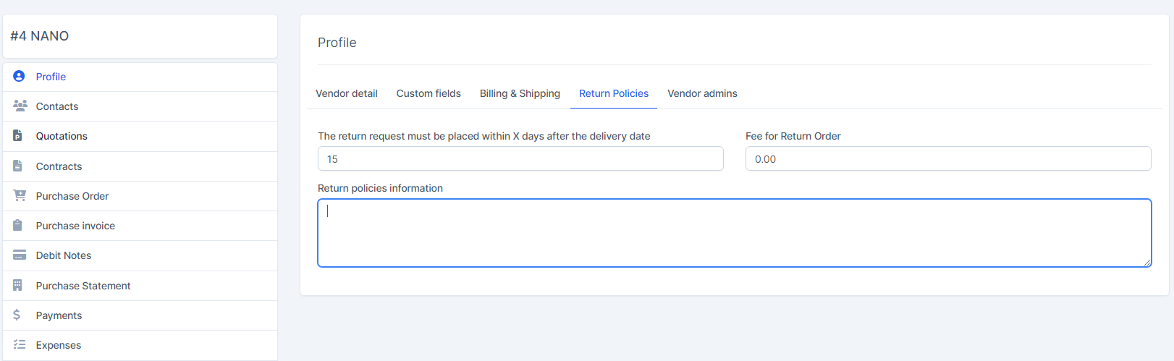This screenshot has width=1174, height=361.
Task: Select the Return Policies tab
Action: (613, 93)
